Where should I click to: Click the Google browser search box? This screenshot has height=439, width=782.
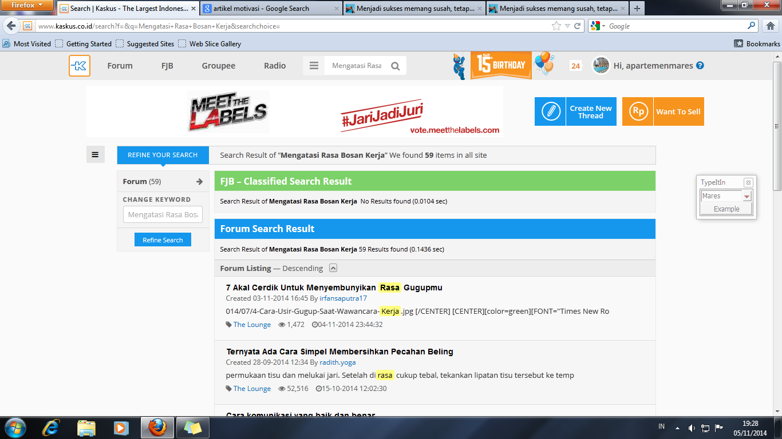[x=677, y=26]
